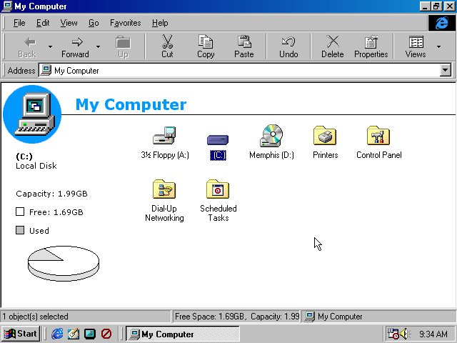457x343 pixels.
Task: Launch Internet Explorer from the Quick Launch bar
Action: pos(57,334)
